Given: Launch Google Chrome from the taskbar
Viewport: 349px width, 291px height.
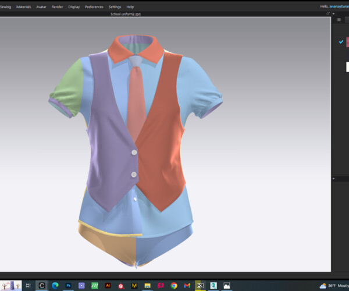Looking at the screenshot, I should (x=174, y=285).
